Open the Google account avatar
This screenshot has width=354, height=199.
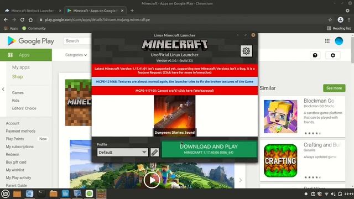339,41
